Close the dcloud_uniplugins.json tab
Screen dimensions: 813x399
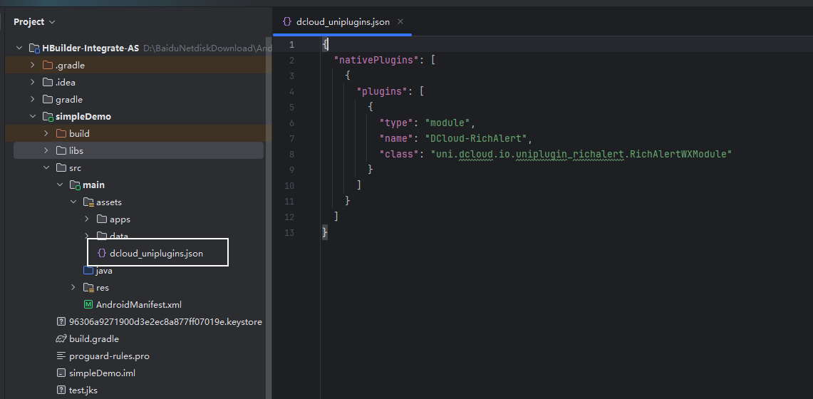(x=400, y=21)
